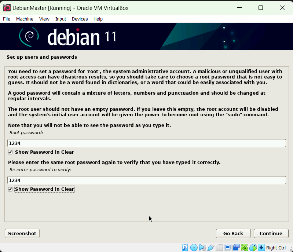Focus the Root password input field

point(147,143)
